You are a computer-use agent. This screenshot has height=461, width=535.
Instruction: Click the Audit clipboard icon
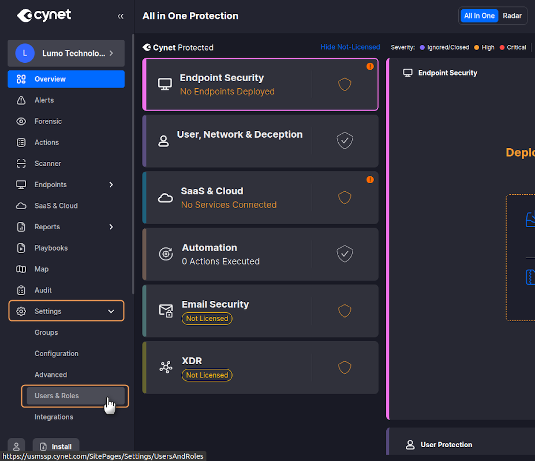(x=21, y=290)
